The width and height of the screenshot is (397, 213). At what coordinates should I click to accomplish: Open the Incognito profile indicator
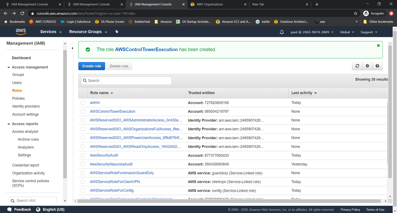pos(374,14)
